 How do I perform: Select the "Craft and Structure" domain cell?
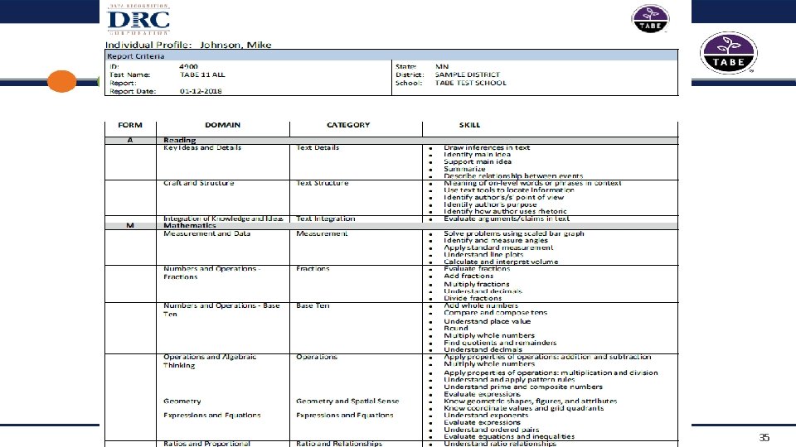click(x=198, y=183)
